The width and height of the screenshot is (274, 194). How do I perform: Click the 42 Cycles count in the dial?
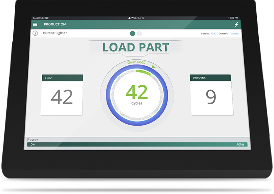[137, 94]
